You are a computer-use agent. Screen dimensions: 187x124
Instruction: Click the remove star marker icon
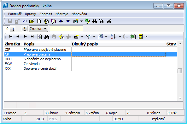pos(69,37)
